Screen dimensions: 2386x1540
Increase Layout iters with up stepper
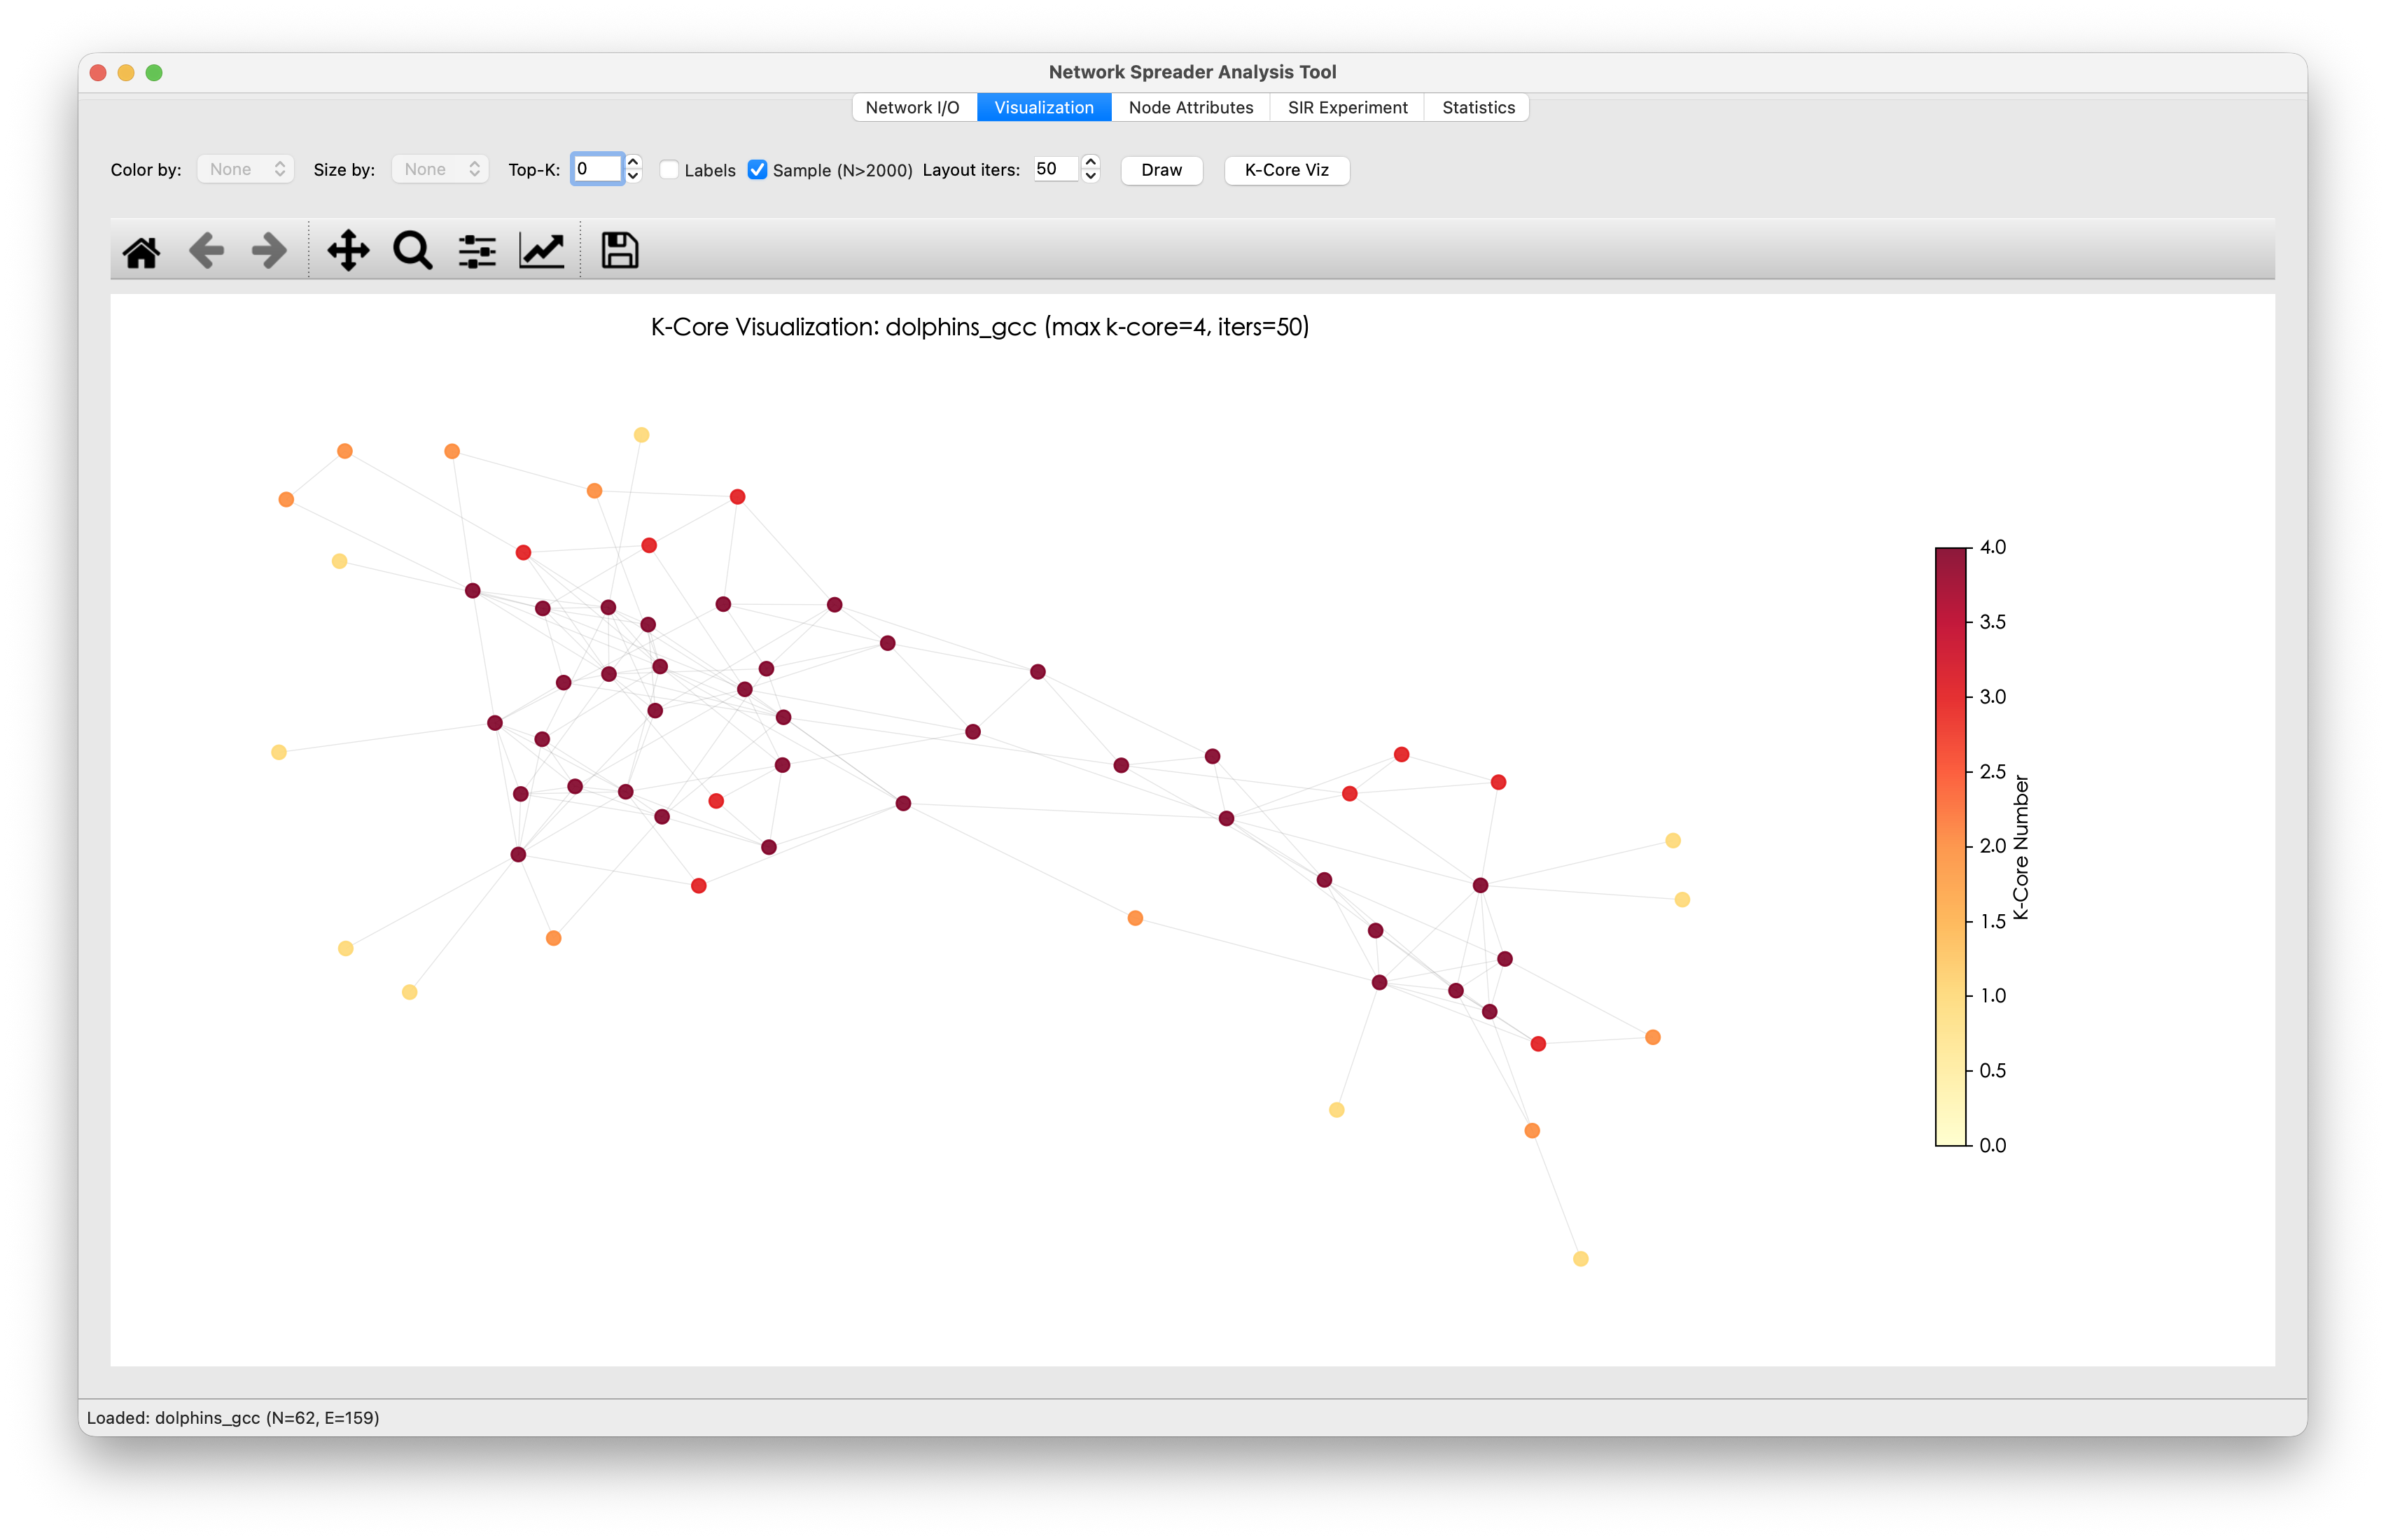[1091, 162]
